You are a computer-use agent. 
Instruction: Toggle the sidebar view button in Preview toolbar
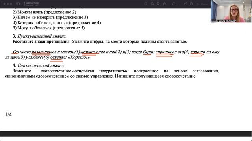(x=18, y=4)
